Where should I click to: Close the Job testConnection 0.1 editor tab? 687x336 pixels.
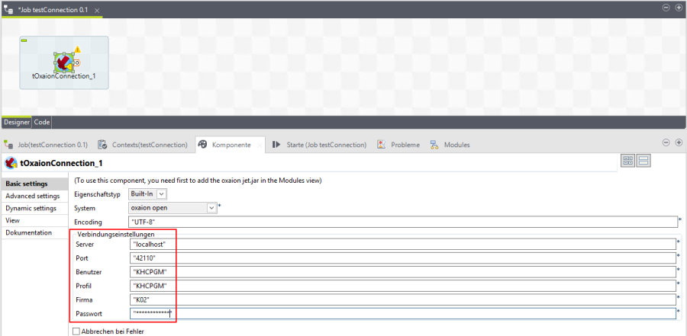[x=97, y=9]
